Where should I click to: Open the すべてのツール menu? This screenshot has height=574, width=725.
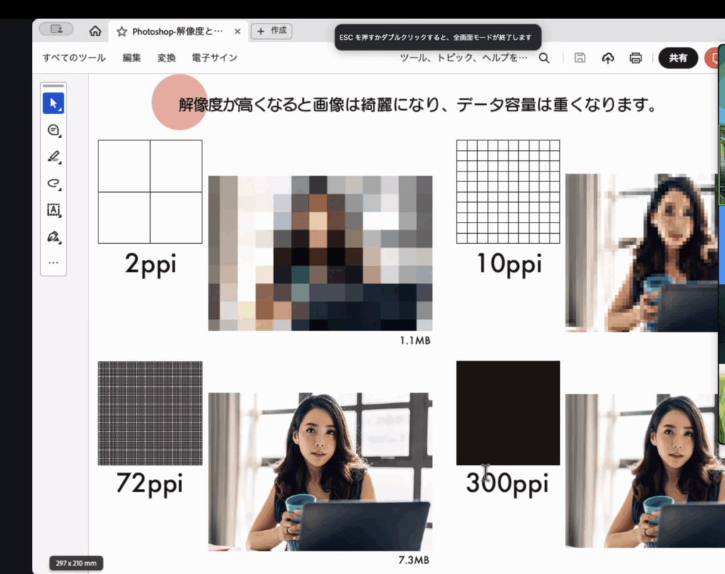click(74, 58)
